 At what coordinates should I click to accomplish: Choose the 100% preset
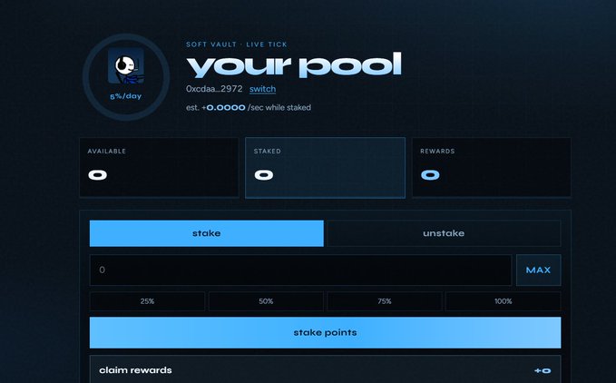tap(504, 301)
